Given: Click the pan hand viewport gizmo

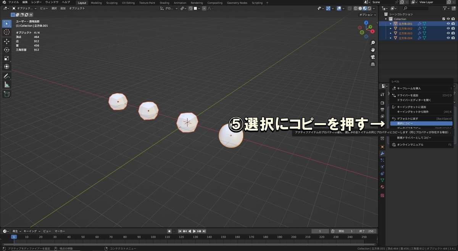Looking at the screenshot, I should click(373, 50).
